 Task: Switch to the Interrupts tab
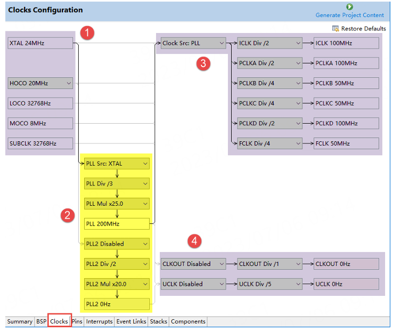tap(99, 321)
